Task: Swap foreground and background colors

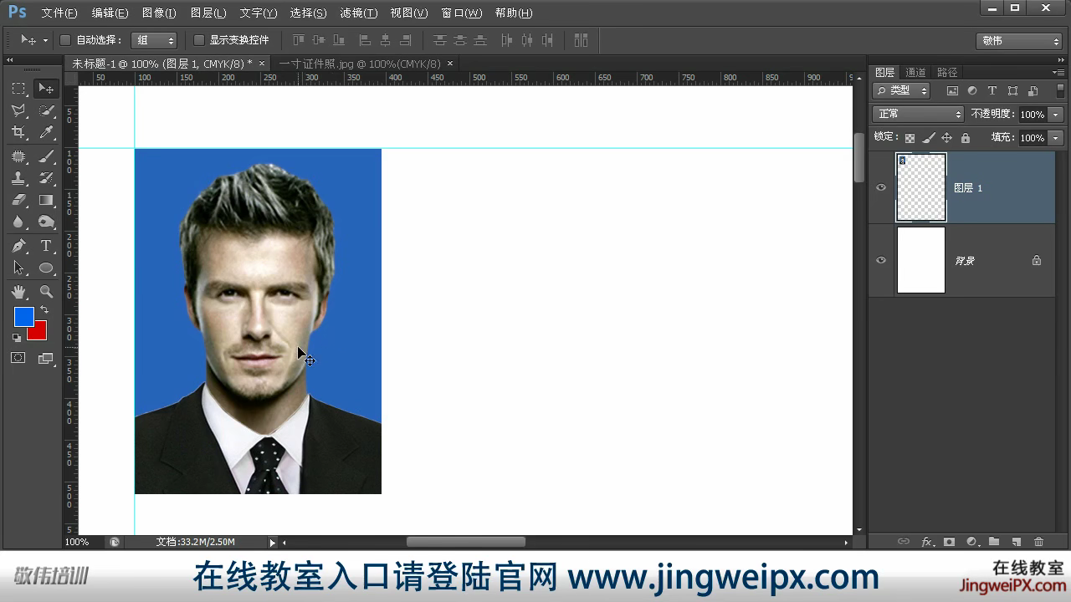Action: pyautogui.click(x=44, y=310)
